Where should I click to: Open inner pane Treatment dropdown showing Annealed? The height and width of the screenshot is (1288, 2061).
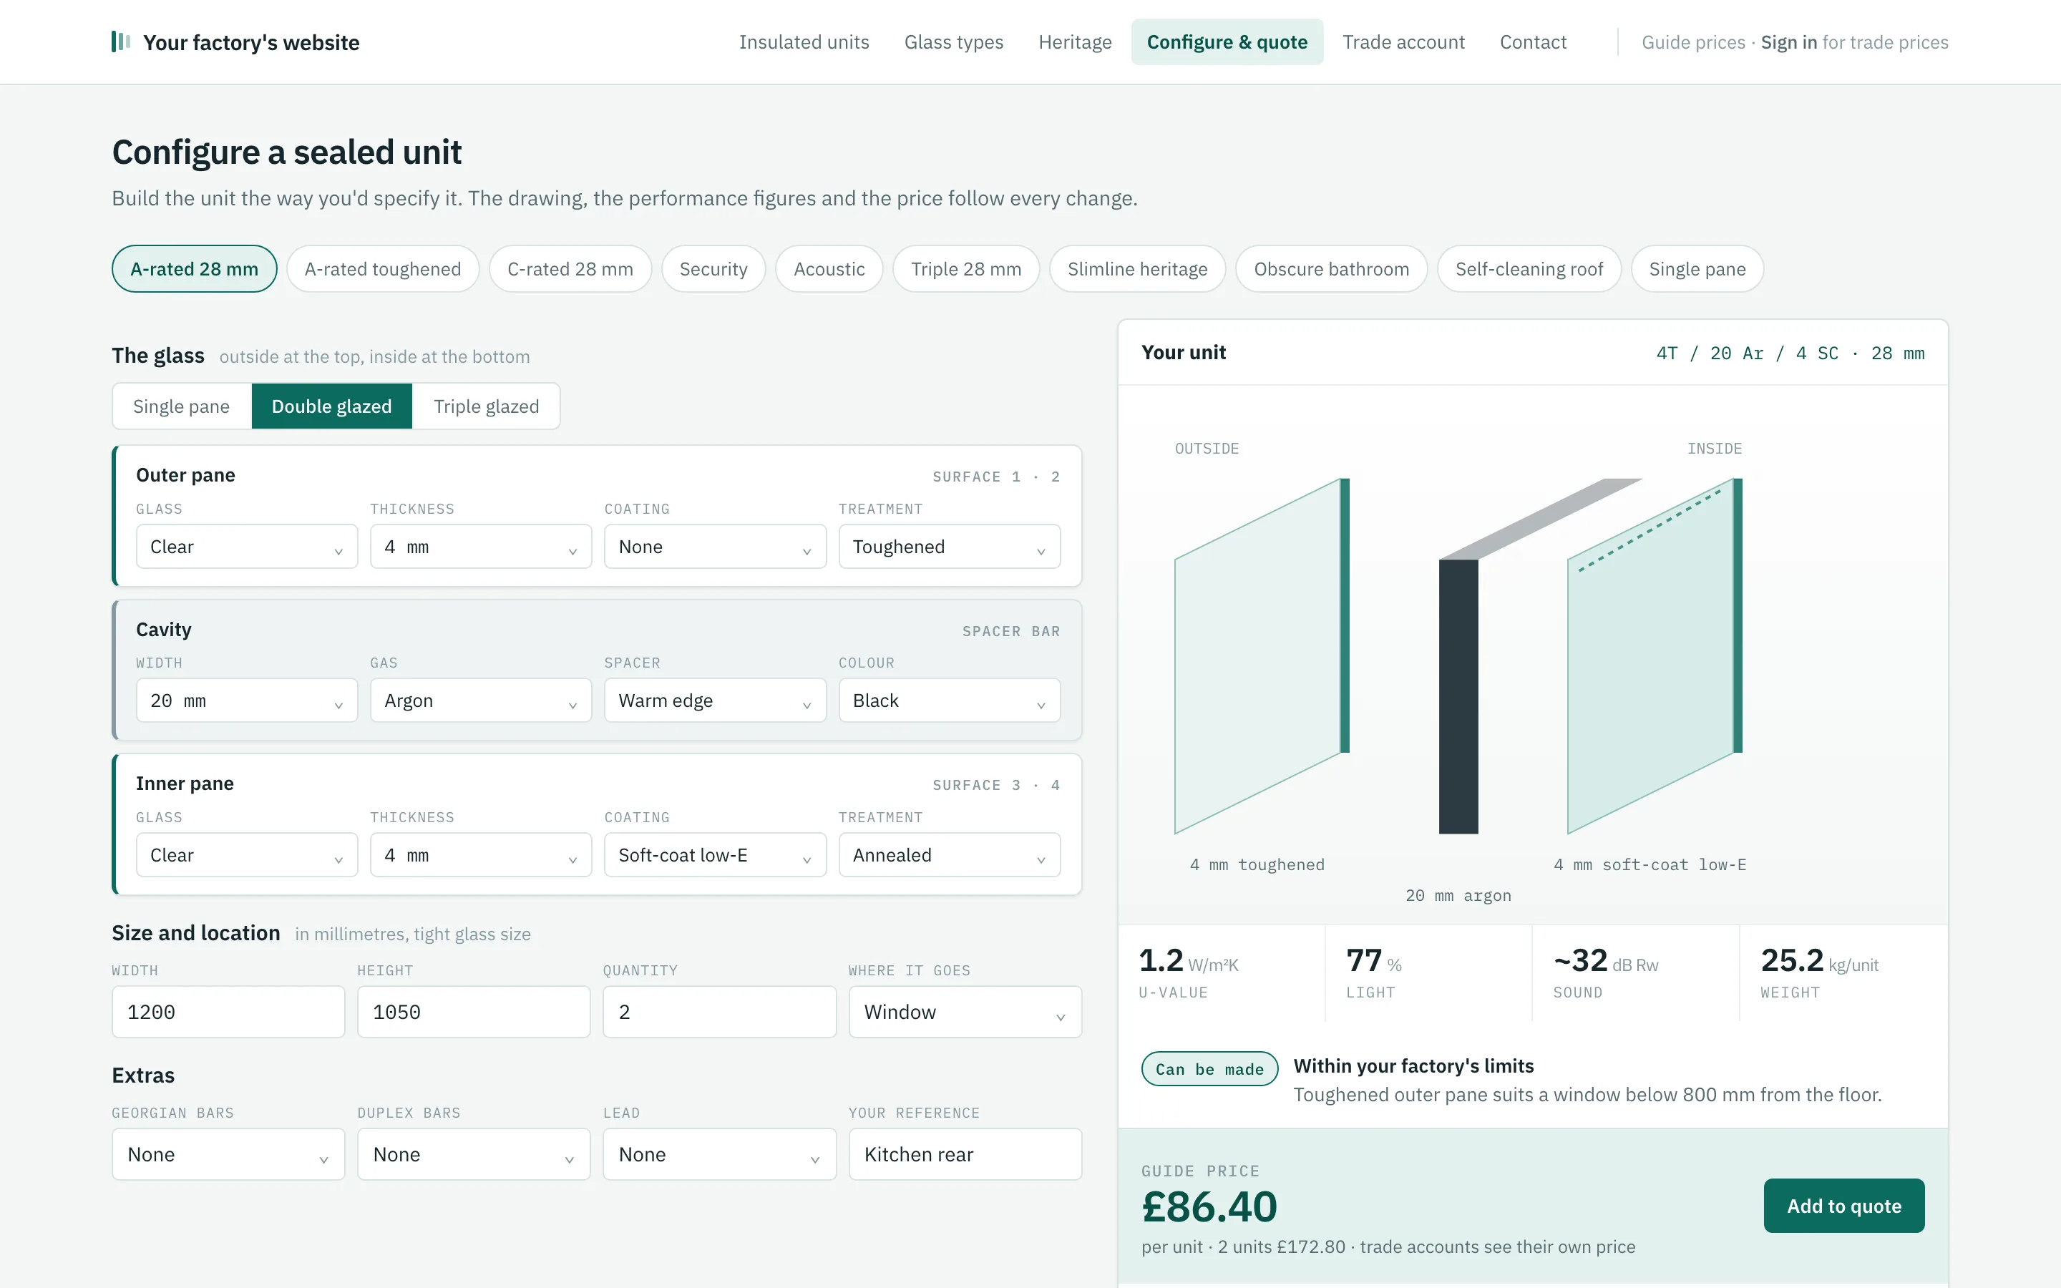click(x=950, y=855)
